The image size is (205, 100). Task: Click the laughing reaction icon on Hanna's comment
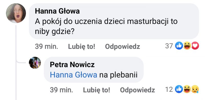(x=187, y=46)
